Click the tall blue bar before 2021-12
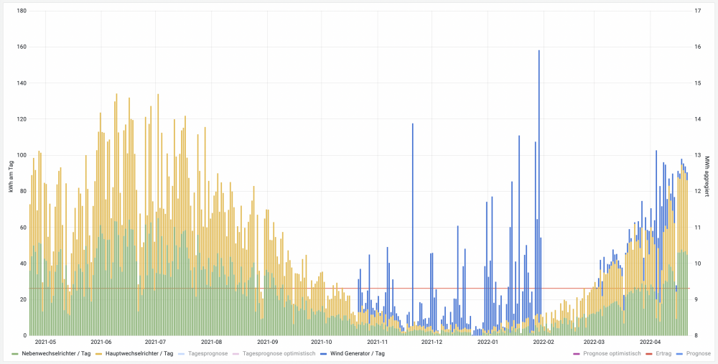The height and width of the screenshot is (364, 718). click(413, 215)
